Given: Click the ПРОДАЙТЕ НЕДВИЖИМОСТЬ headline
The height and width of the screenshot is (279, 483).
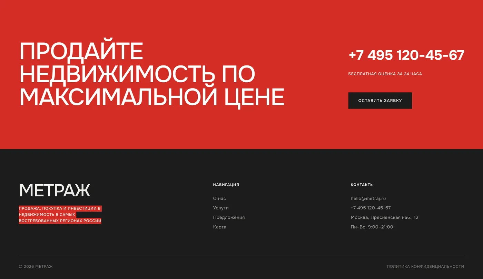Looking at the screenshot, I should pos(152,74).
